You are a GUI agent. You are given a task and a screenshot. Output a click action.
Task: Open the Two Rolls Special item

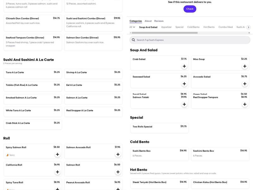159,127
